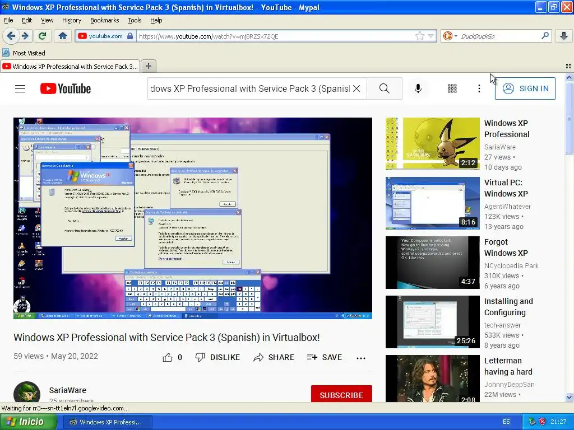Select the Windows XP Professional browser tab
The width and height of the screenshot is (574, 430).
pyautogui.click(x=70, y=66)
